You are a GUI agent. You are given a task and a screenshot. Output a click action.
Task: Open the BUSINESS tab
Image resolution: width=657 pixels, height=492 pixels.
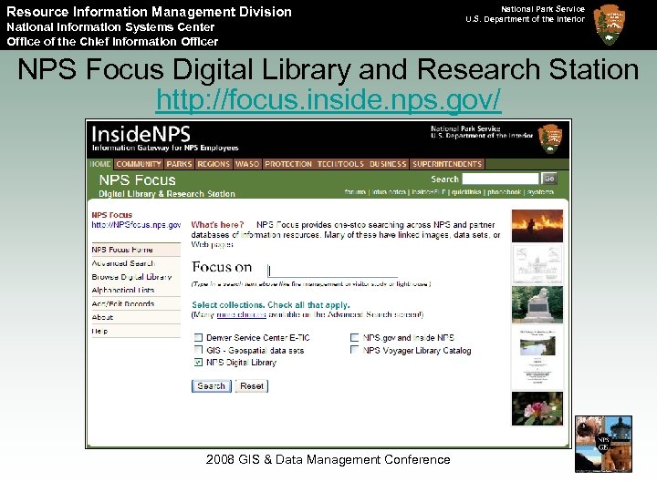(x=388, y=164)
